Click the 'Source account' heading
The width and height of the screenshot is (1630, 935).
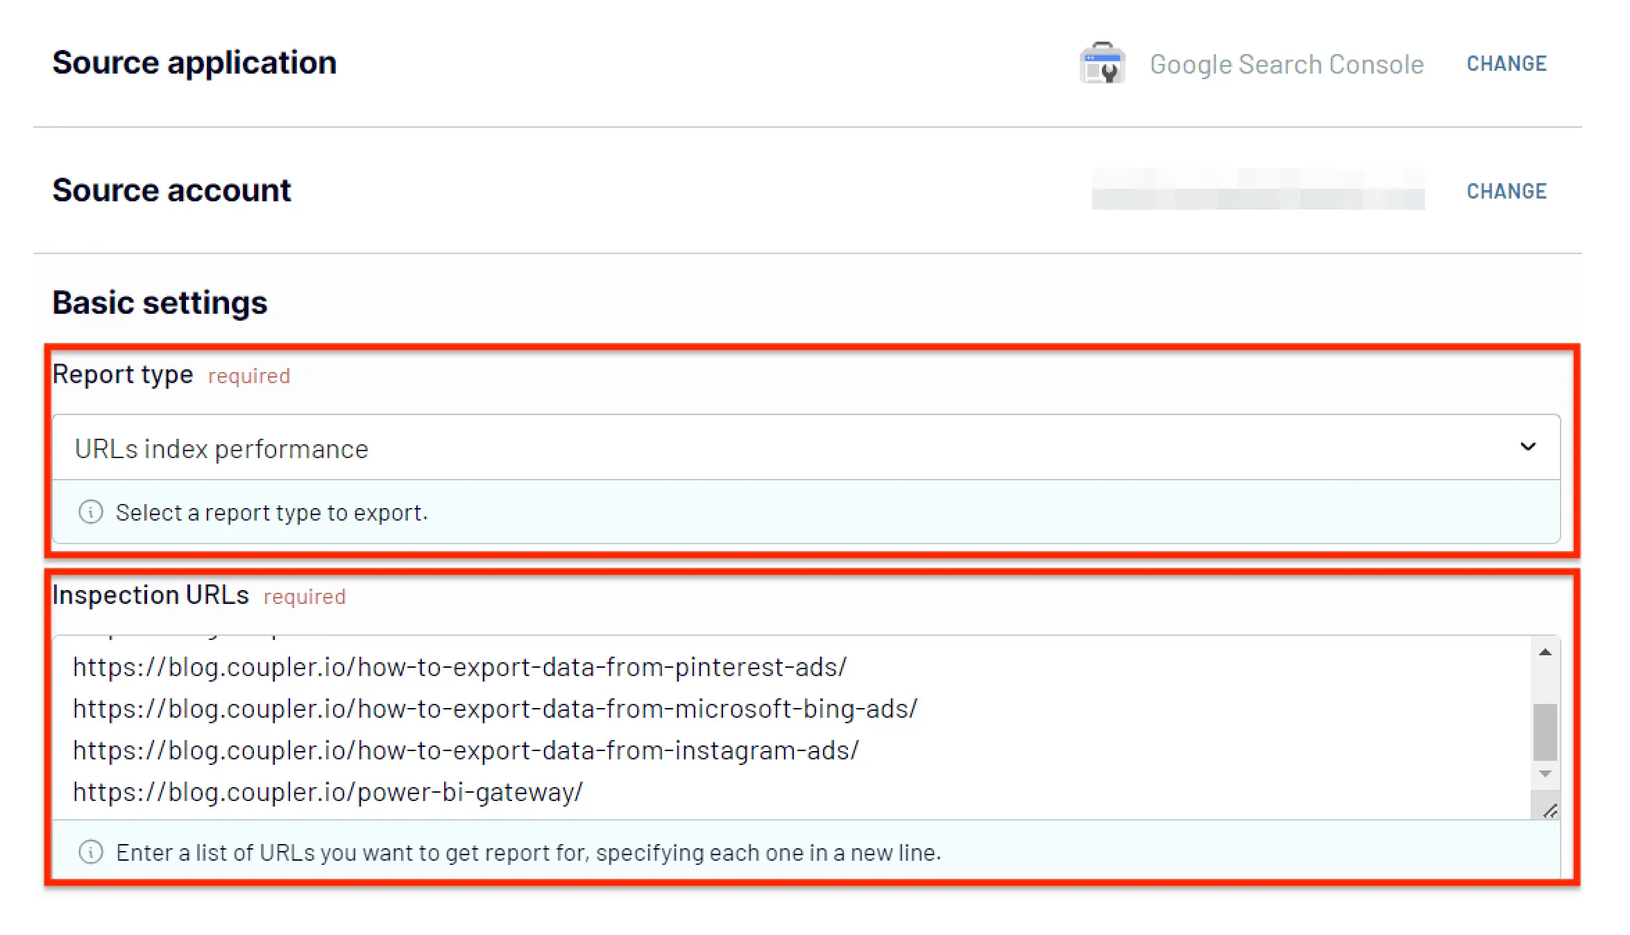[171, 190]
